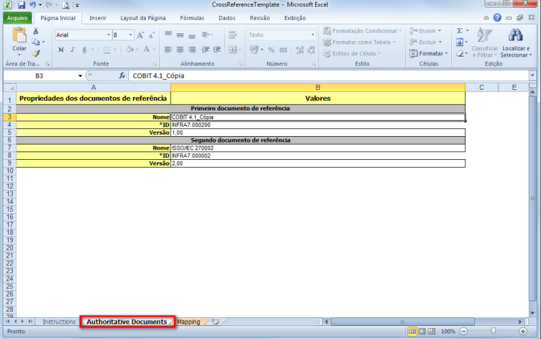Increase font size with the large A icon
This screenshot has height=339, width=541.
[x=140, y=35]
